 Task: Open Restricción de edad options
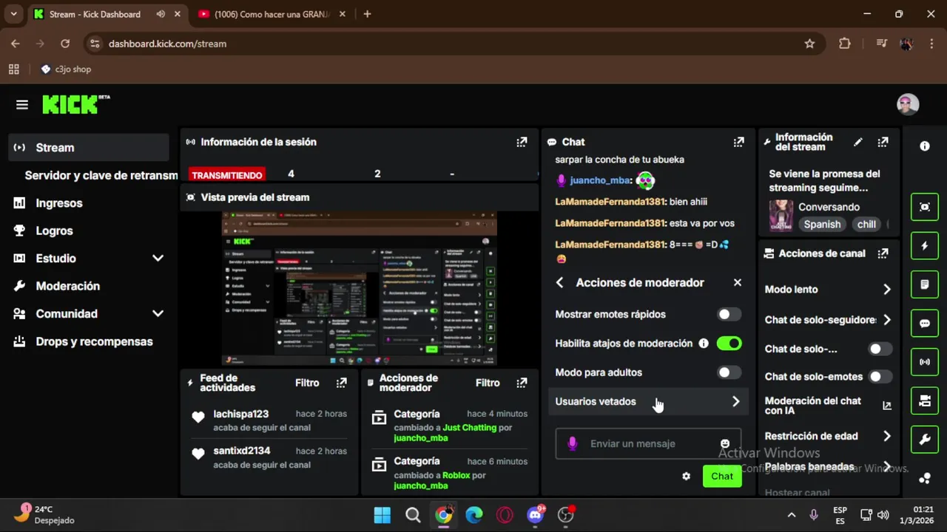click(828, 437)
